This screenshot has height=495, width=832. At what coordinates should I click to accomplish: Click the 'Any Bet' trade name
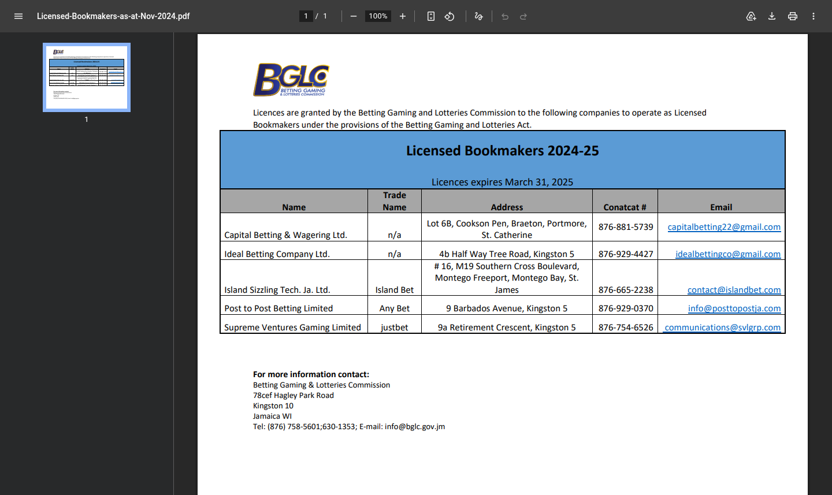[395, 308]
